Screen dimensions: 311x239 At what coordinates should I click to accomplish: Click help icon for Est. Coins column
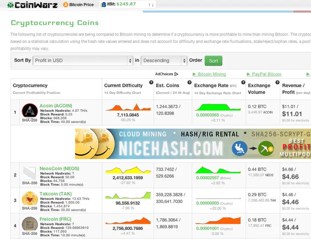[x=189, y=82]
